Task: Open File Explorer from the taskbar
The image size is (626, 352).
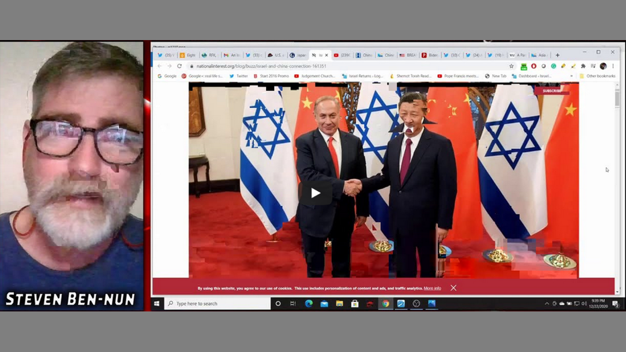Action: point(339,304)
